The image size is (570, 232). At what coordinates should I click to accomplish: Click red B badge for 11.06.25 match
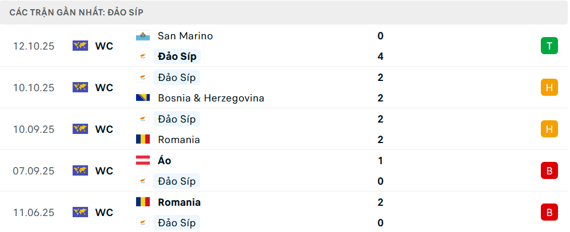coord(549,212)
